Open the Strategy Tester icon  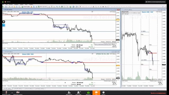click(19, 7)
